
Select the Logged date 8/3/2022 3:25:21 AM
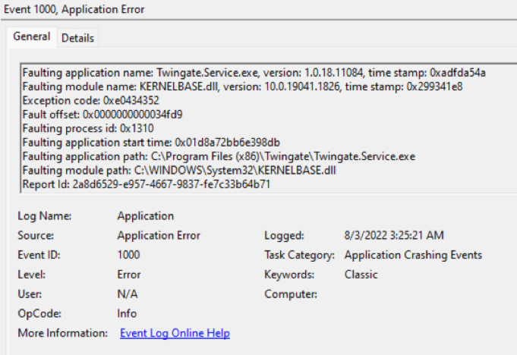(x=394, y=235)
